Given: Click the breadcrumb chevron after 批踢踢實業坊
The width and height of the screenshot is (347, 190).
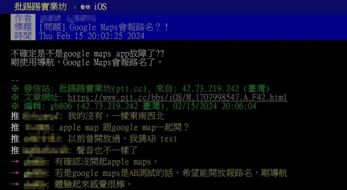Looking at the screenshot, I should click(x=75, y=8).
